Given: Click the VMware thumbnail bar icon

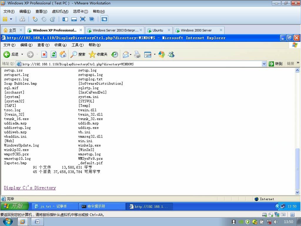Looking at the screenshot, I should [x=74, y=19].
